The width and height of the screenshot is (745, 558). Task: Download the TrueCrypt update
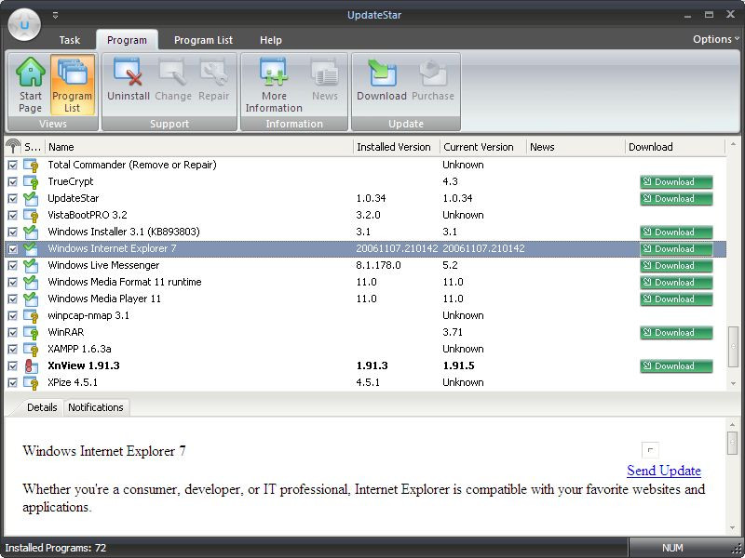coord(676,181)
